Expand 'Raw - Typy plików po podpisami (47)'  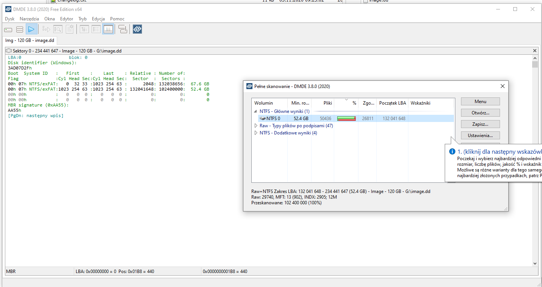(256, 126)
